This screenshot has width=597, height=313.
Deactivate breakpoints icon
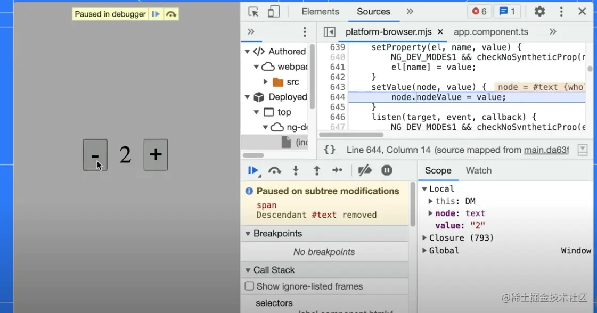365,170
